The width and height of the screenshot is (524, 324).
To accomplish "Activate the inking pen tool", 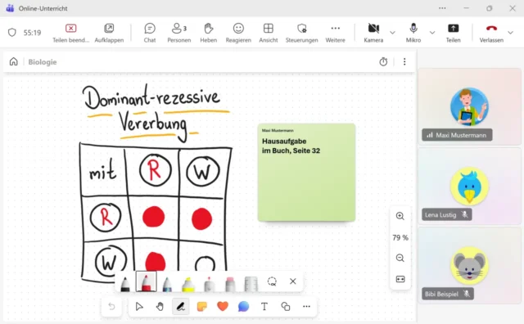I will [180, 306].
